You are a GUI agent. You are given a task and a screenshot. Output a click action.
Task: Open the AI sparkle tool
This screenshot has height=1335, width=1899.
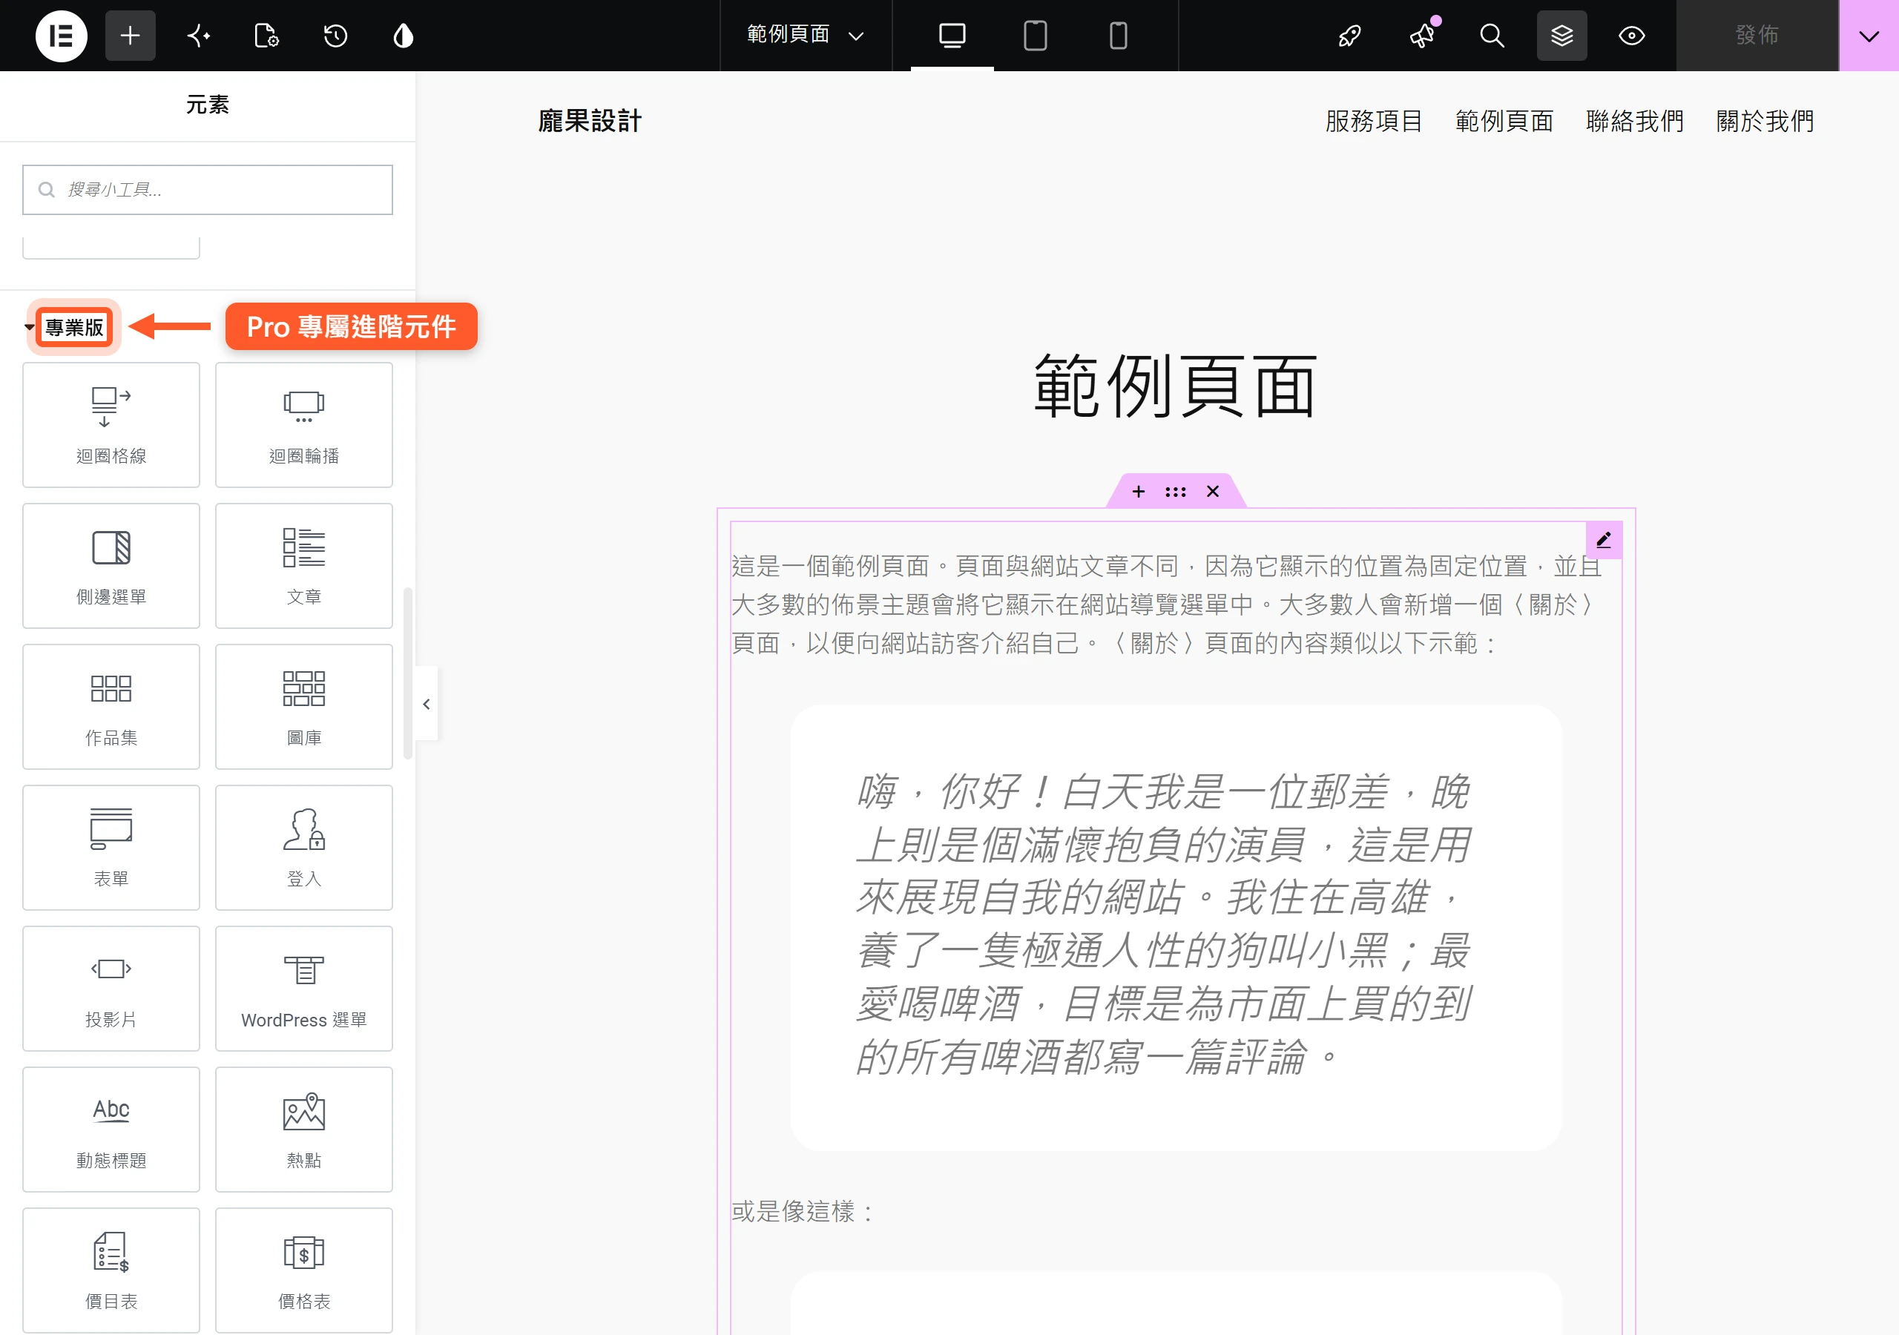tap(199, 36)
